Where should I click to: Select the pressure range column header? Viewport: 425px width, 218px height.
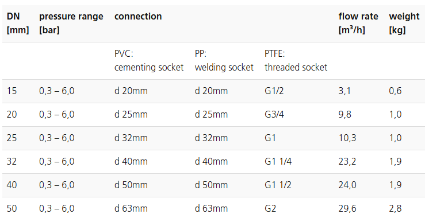(x=71, y=24)
